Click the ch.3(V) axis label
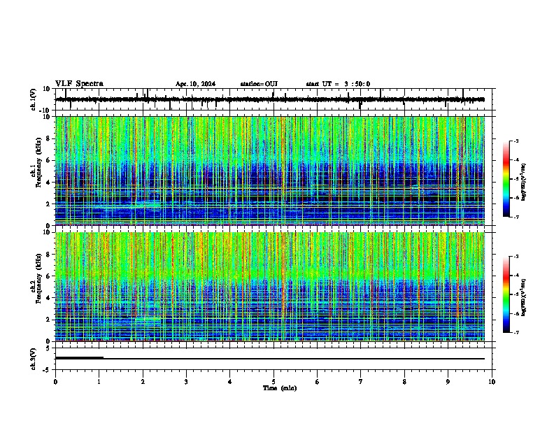Image resolution: width=554 pixels, height=428 pixels. click(33, 359)
